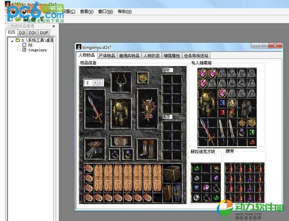
Task: Select the brown tome in inventory
Action: pyautogui.click(x=168, y=192)
